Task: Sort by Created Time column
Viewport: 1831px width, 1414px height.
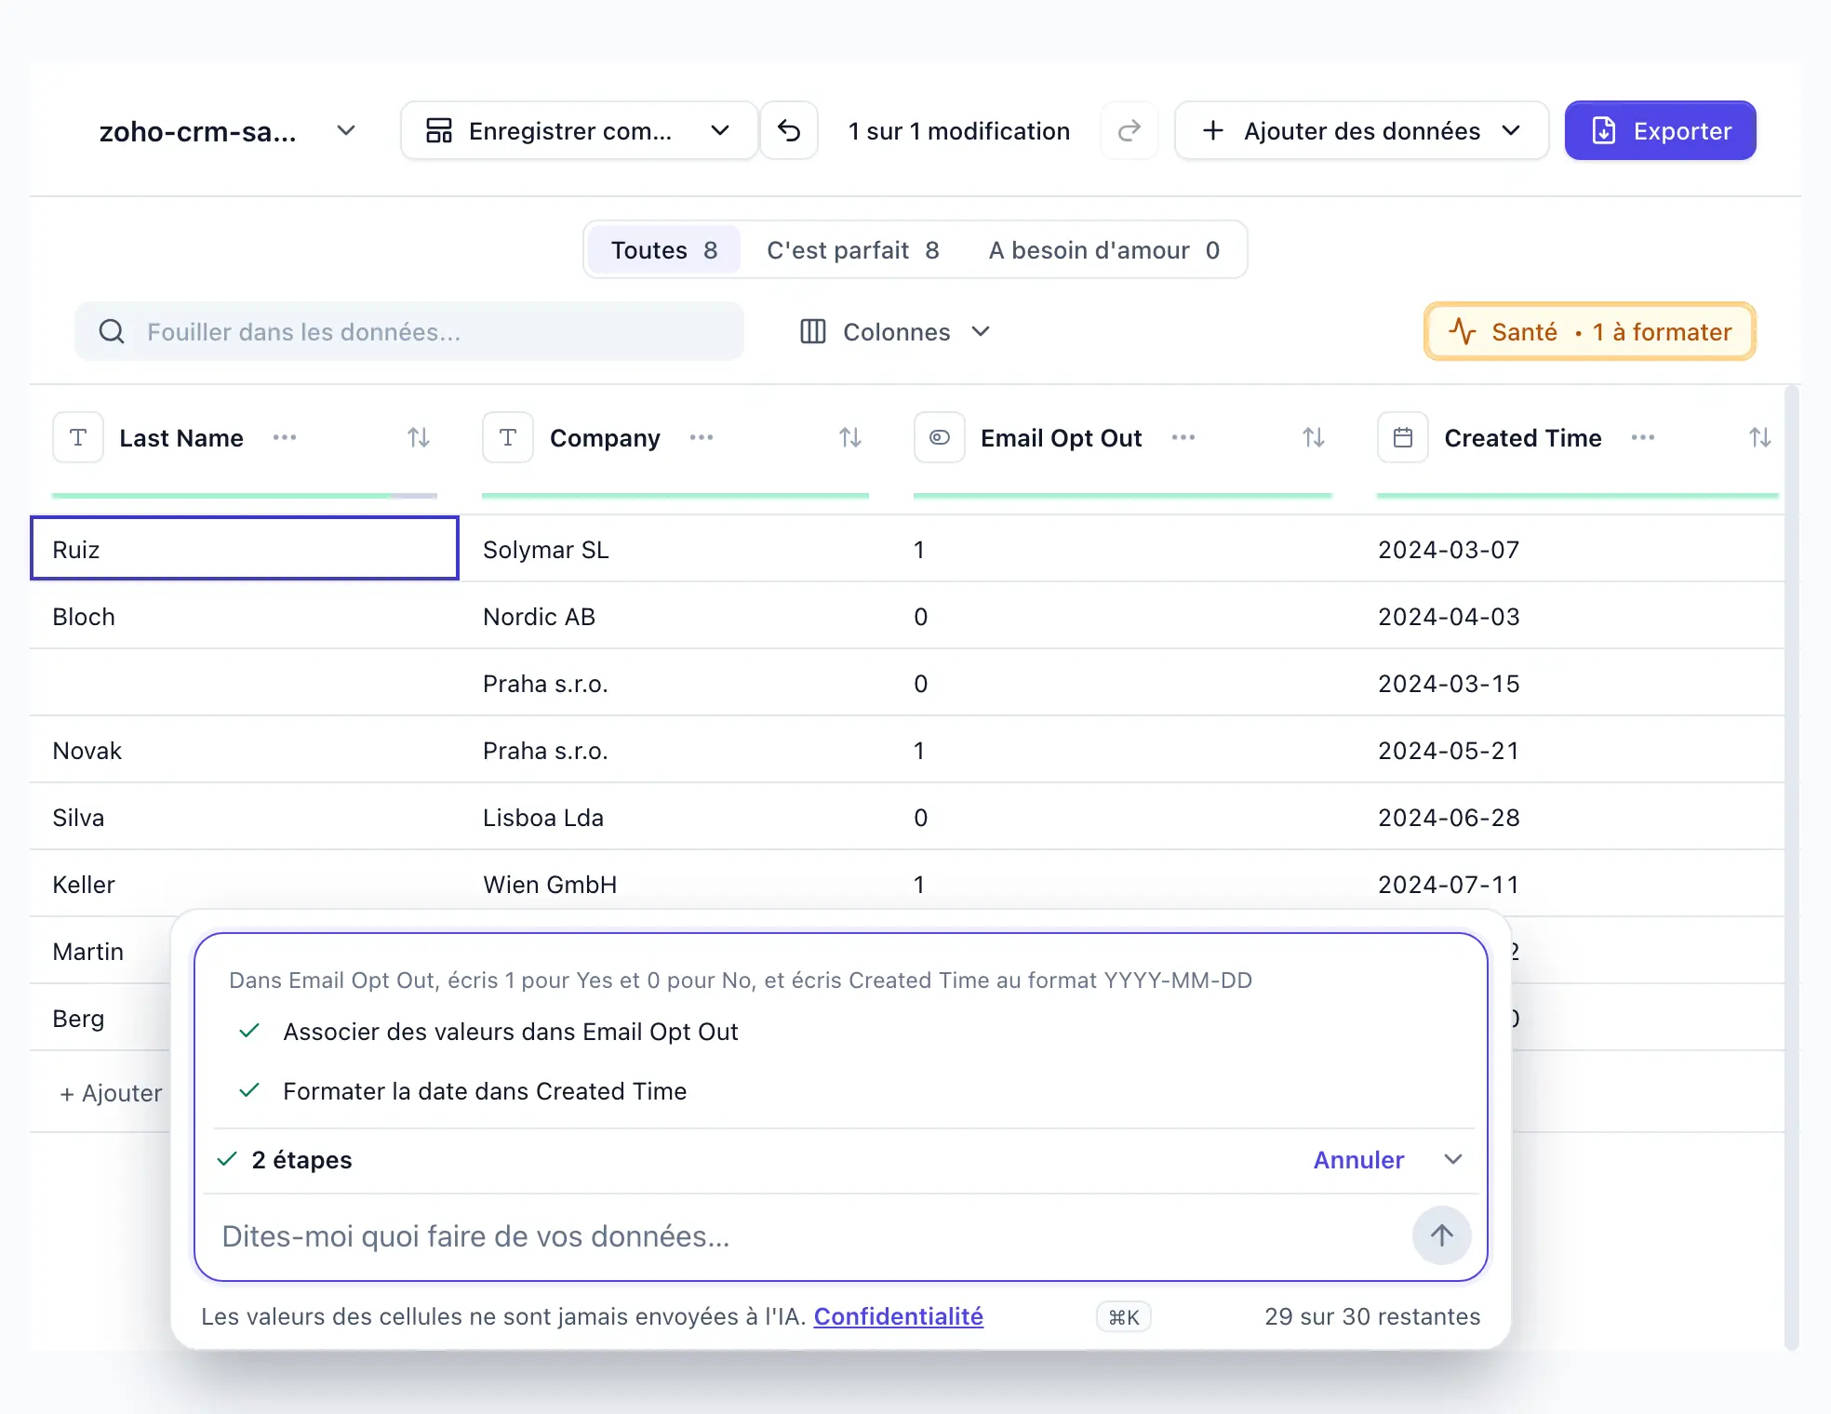Action: tap(1760, 437)
